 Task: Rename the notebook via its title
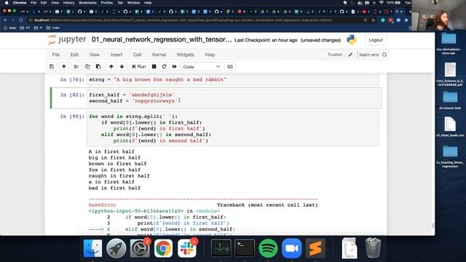(162, 39)
